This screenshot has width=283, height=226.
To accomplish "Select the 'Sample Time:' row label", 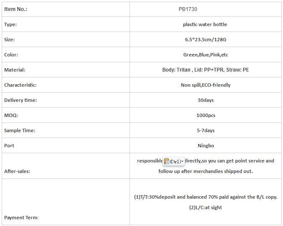I will tap(20, 130).
